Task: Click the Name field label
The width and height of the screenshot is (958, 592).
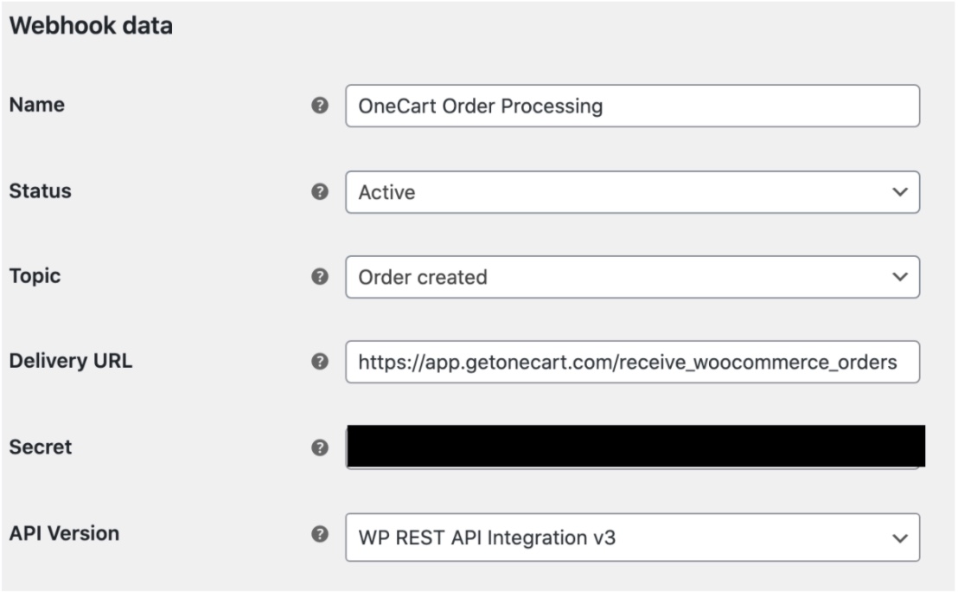Action: point(36,105)
